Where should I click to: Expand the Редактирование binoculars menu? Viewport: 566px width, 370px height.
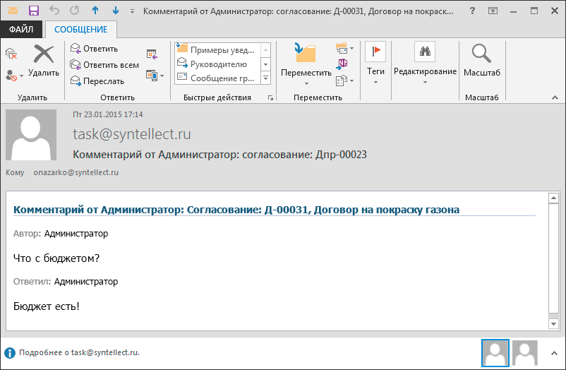425,62
